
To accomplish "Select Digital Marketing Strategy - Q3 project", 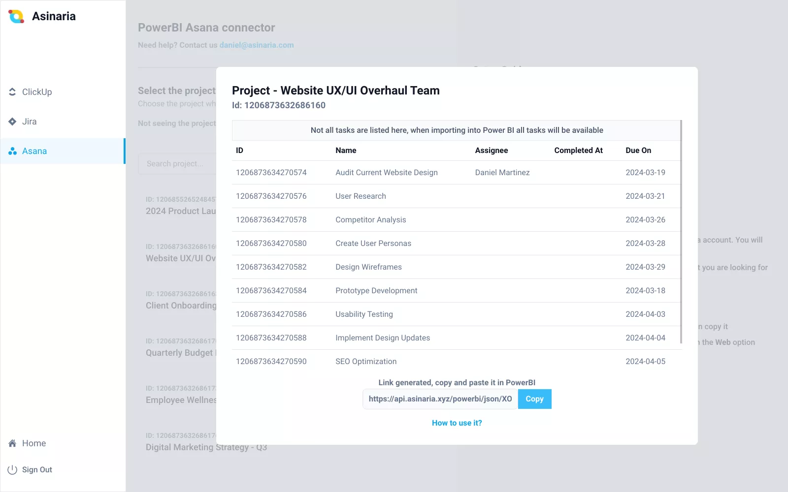I will [206, 447].
